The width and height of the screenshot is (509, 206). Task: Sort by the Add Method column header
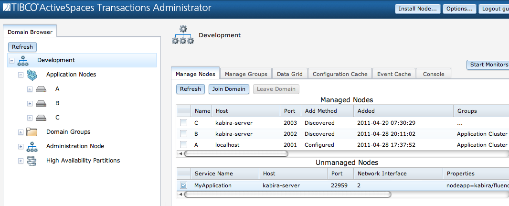(x=327, y=111)
